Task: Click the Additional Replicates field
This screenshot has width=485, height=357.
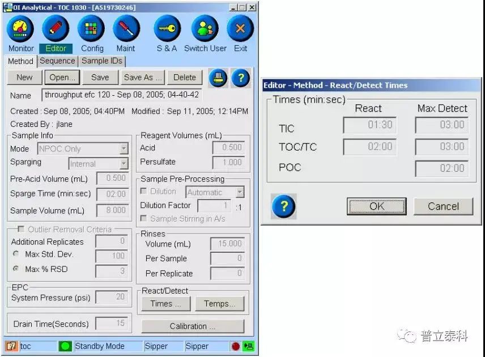Action: pyautogui.click(x=112, y=241)
